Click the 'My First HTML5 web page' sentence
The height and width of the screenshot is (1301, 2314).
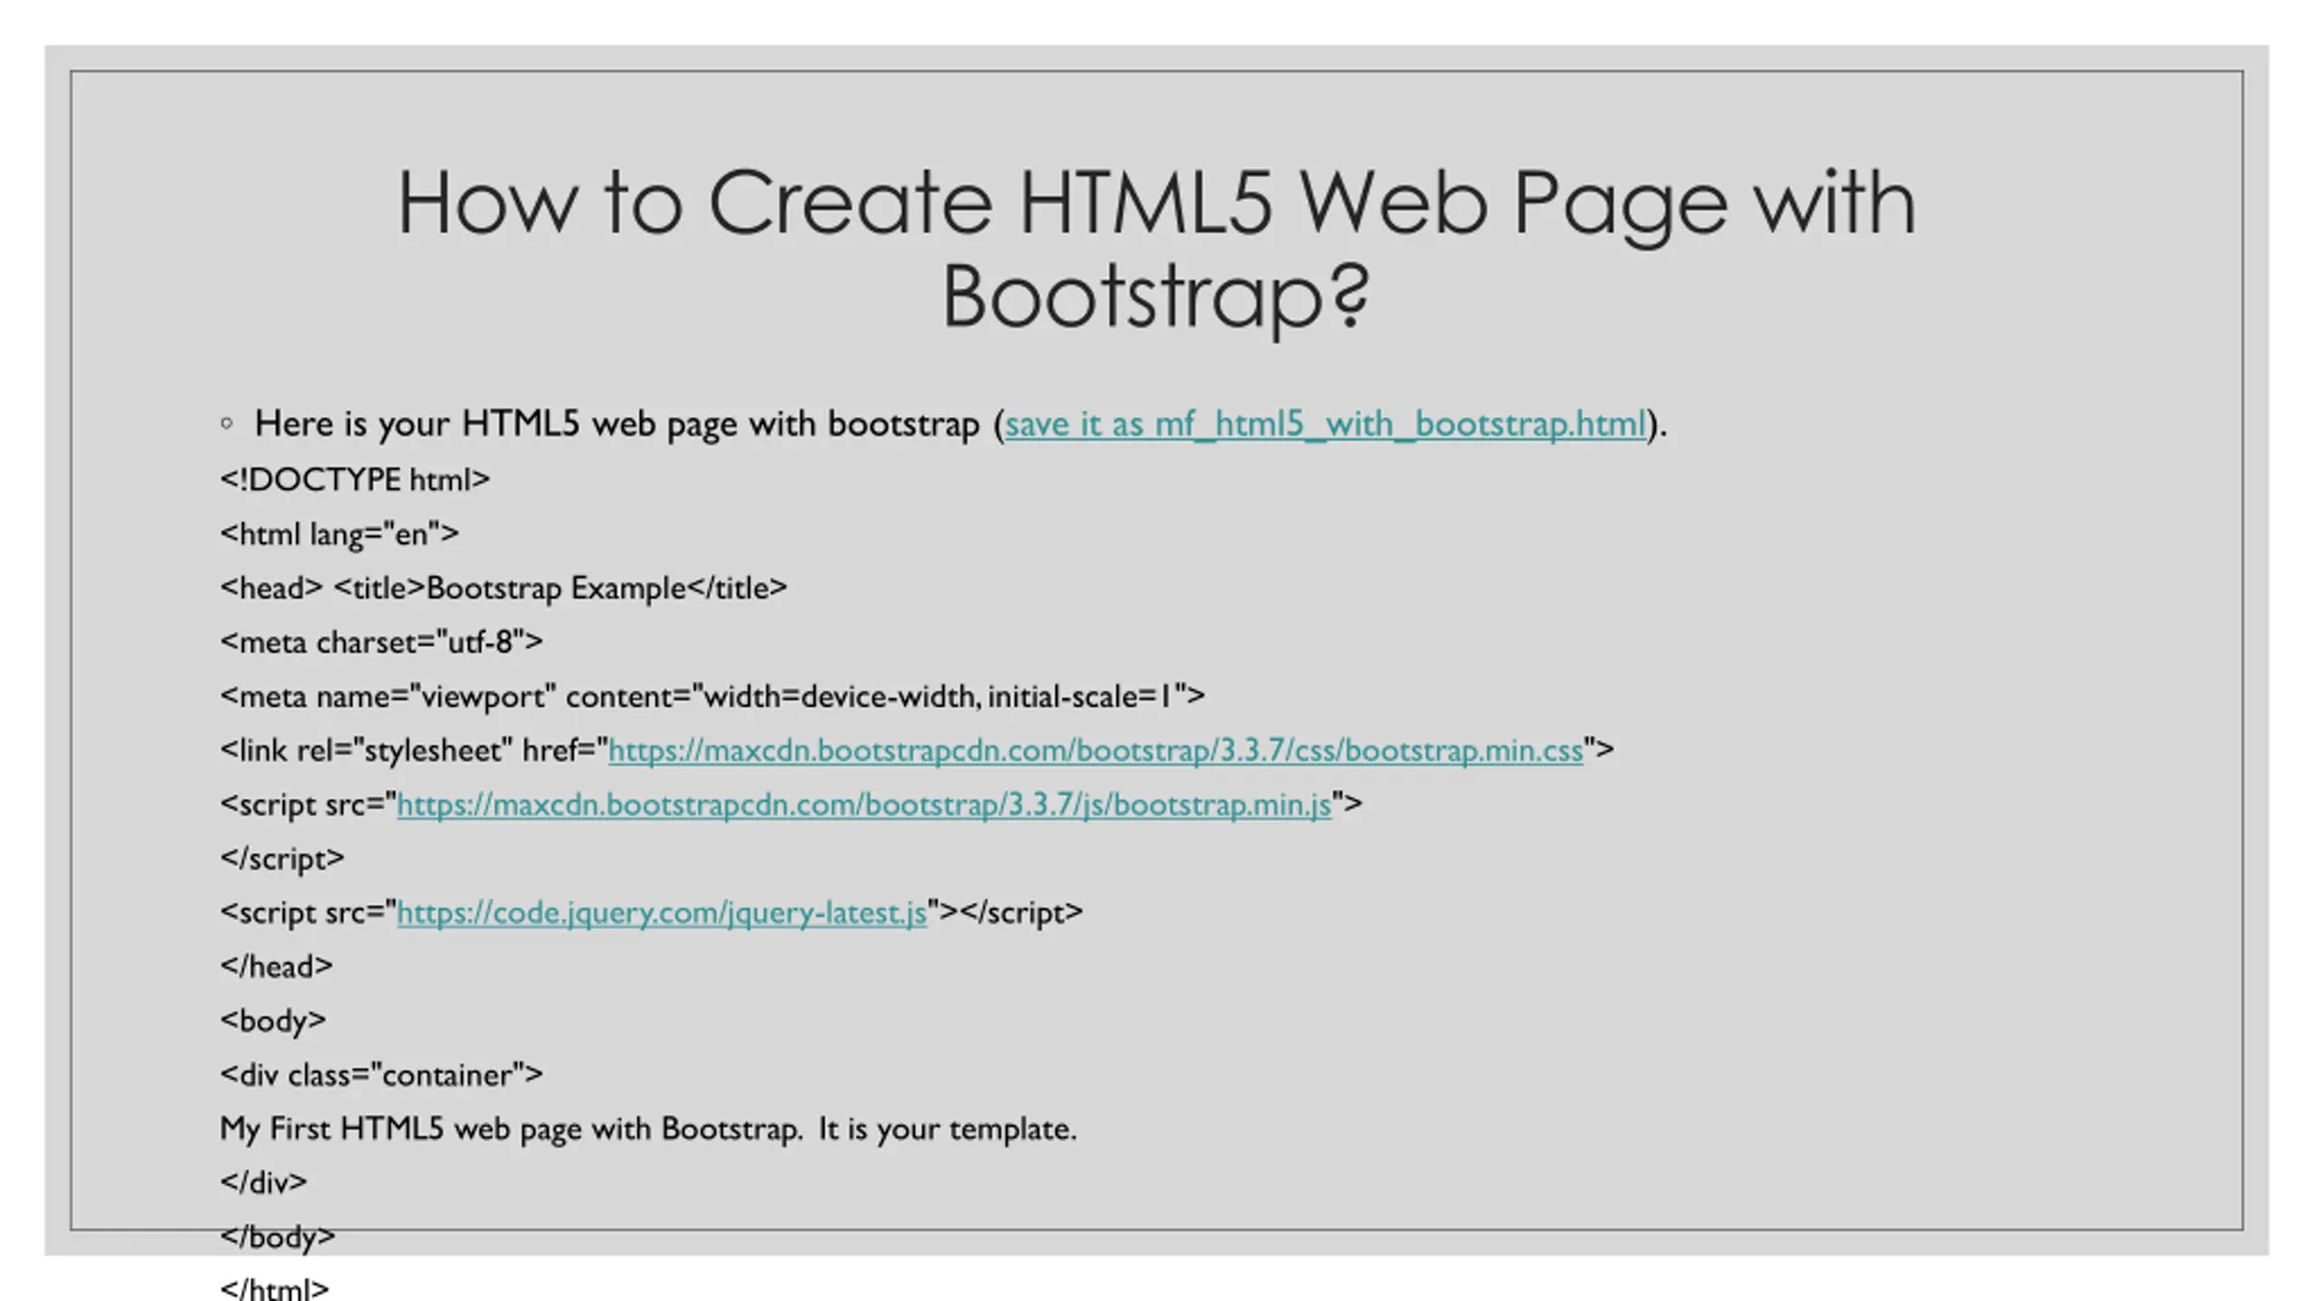(647, 1129)
